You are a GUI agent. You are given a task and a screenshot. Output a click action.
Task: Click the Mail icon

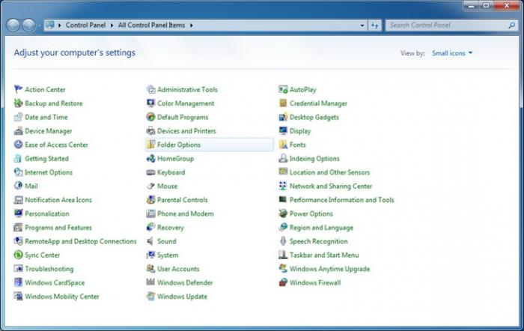18,186
